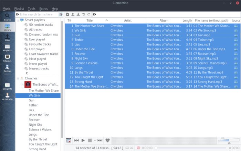Start playback with the play button
Viewport: 241px width, 151px height.
pos(83,140)
